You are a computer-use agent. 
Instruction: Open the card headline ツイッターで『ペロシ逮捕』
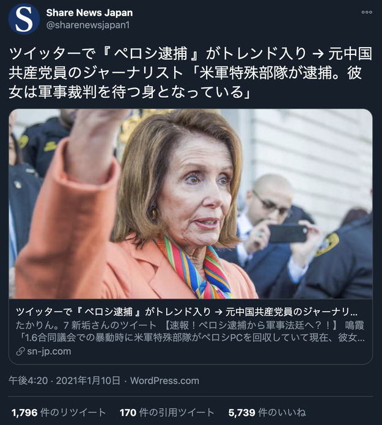[x=186, y=312]
